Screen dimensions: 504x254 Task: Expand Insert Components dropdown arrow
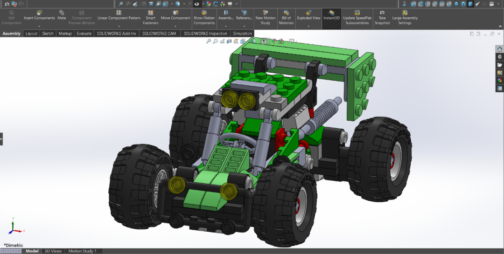coord(39,26)
